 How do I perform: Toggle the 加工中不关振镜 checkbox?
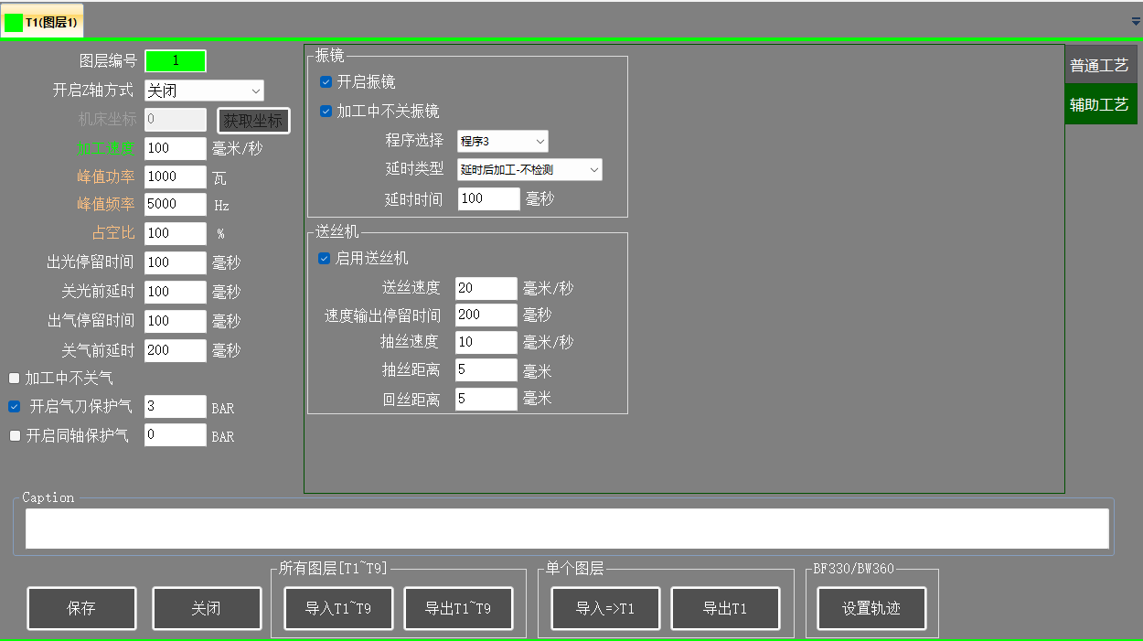(326, 112)
